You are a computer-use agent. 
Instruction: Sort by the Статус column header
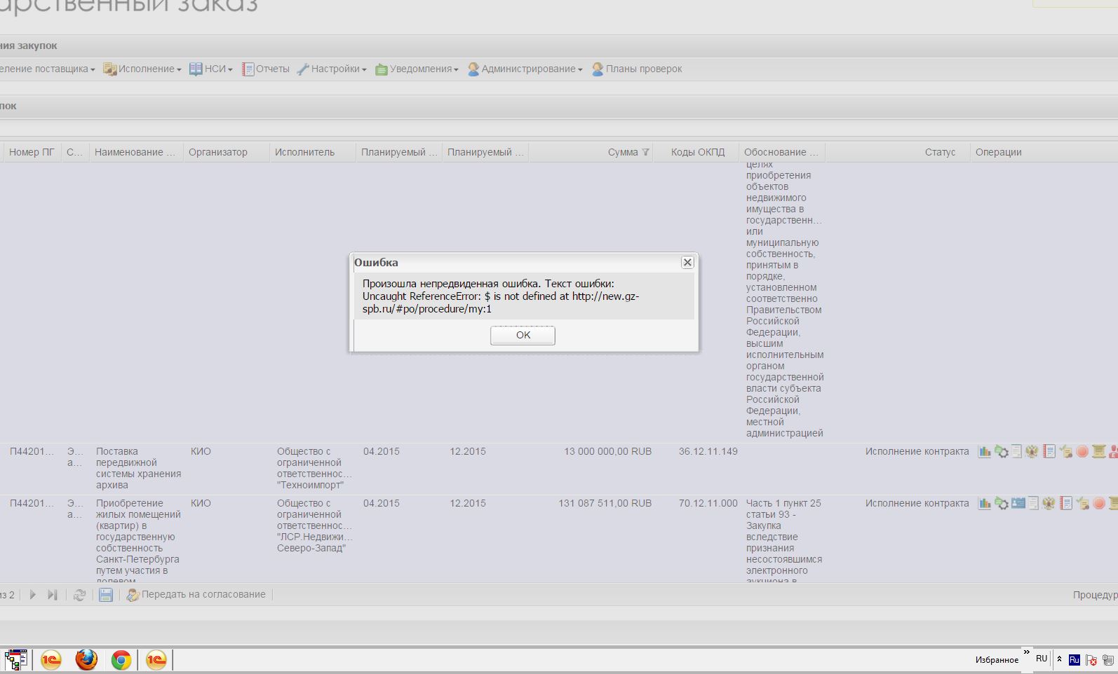(940, 152)
